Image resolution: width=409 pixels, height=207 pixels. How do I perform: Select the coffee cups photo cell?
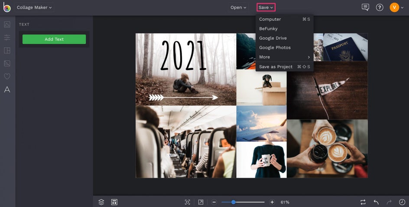coord(328,149)
